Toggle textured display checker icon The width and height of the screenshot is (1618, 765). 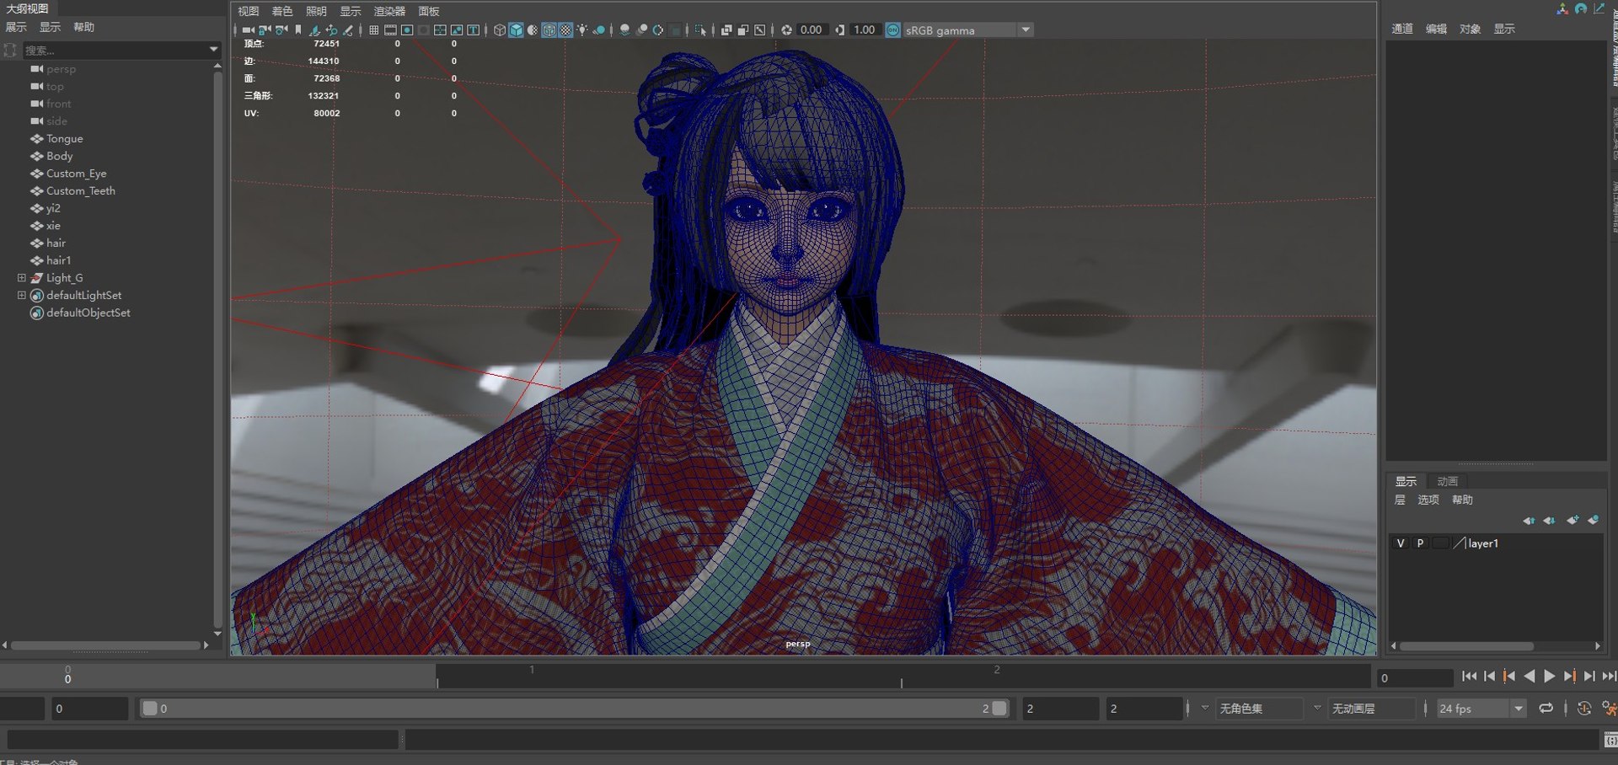[565, 30]
